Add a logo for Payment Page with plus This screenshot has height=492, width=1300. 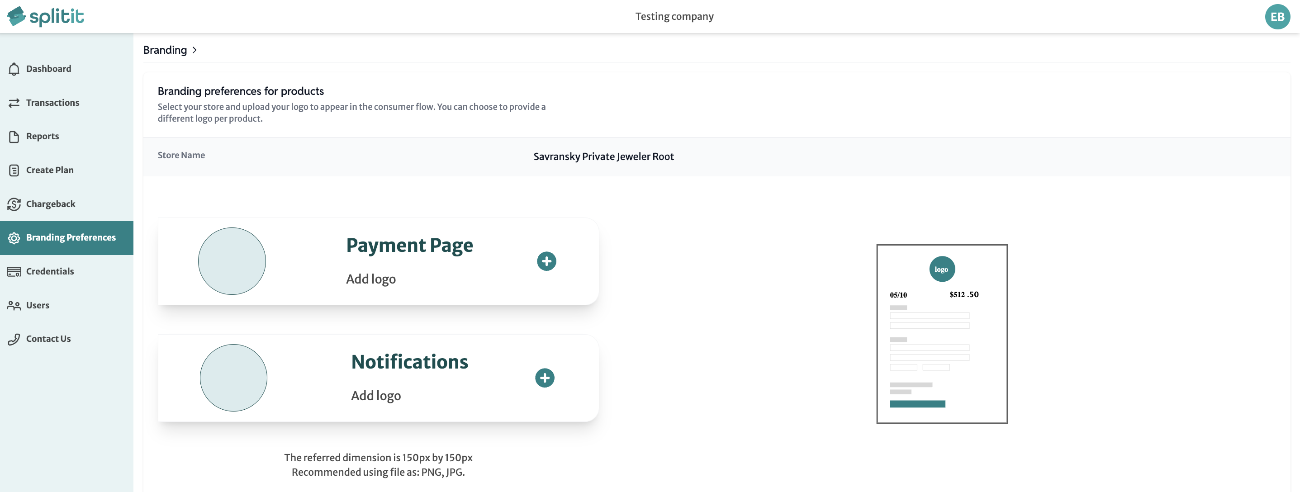click(546, 261)
